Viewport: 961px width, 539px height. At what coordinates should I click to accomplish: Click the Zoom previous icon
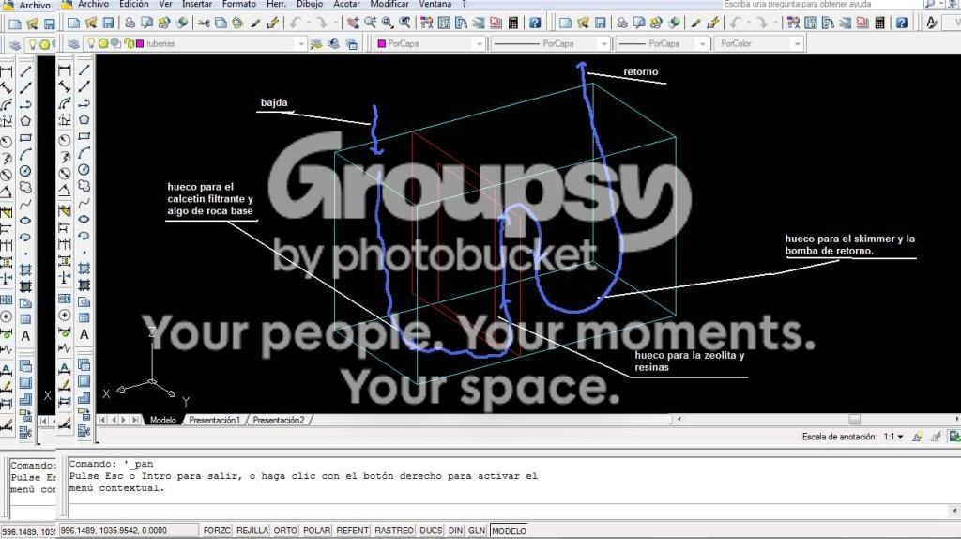coord(404,23)
